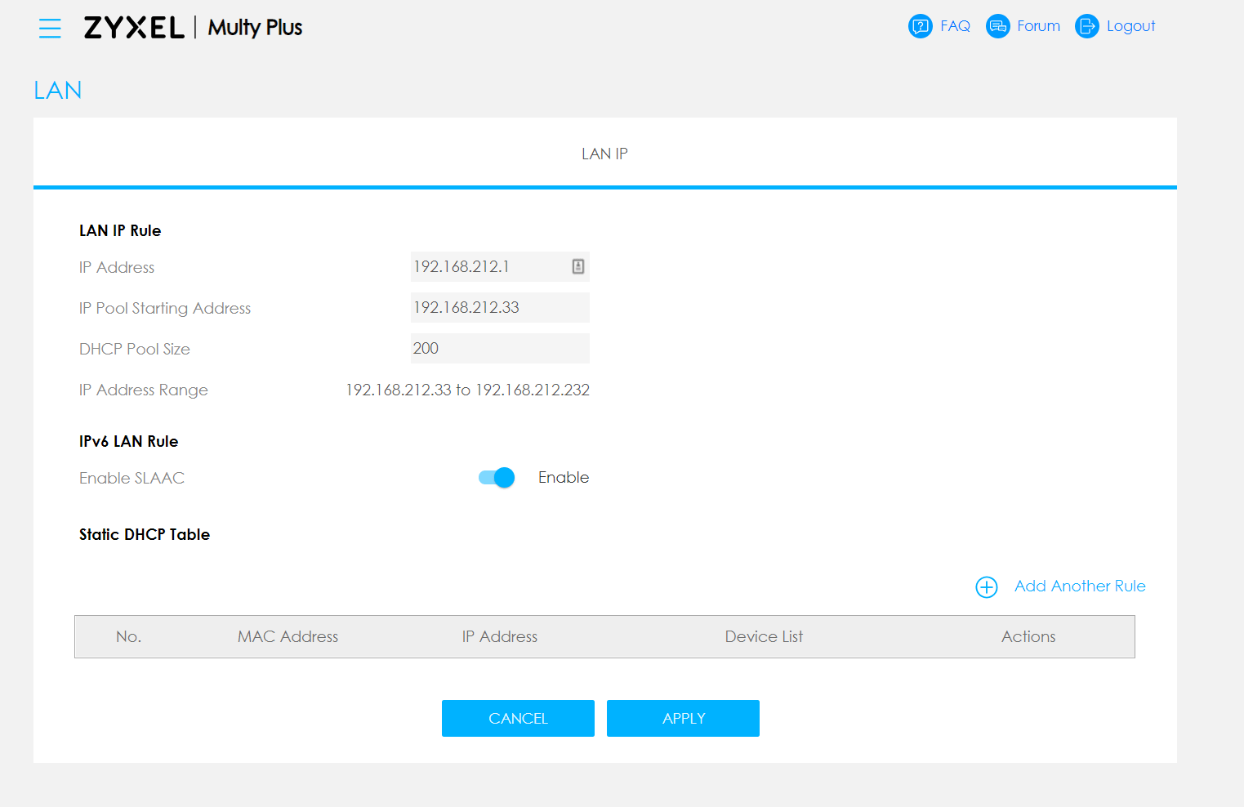
Task: Click the MAC Address column header
Action: (288, 637)
